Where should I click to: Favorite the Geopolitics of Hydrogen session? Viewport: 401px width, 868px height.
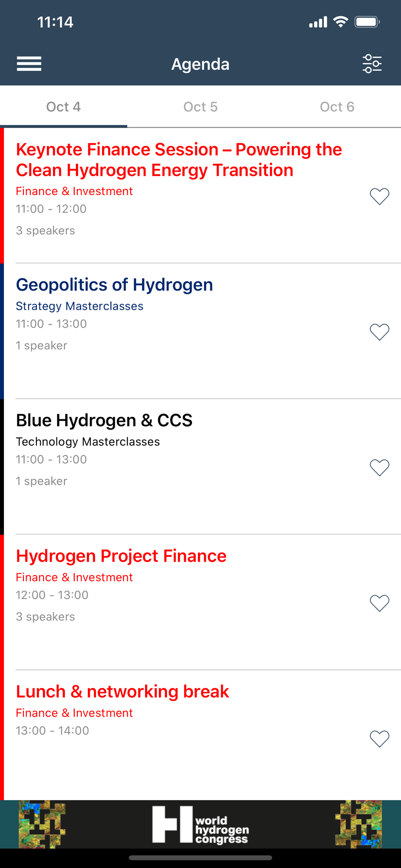pyautogui.click(x=379, y=332)
